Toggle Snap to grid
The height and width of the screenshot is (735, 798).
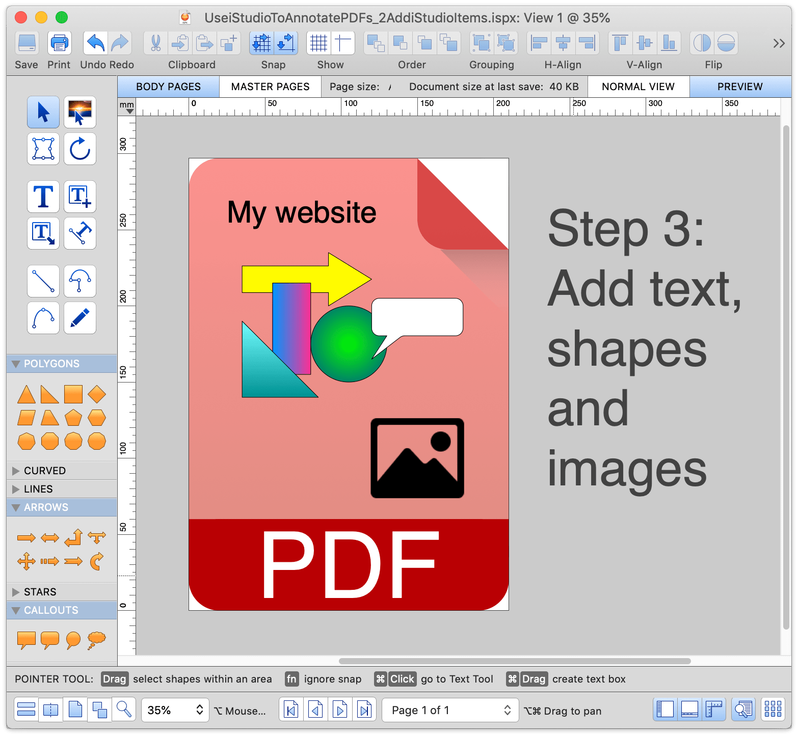(262, 43)
